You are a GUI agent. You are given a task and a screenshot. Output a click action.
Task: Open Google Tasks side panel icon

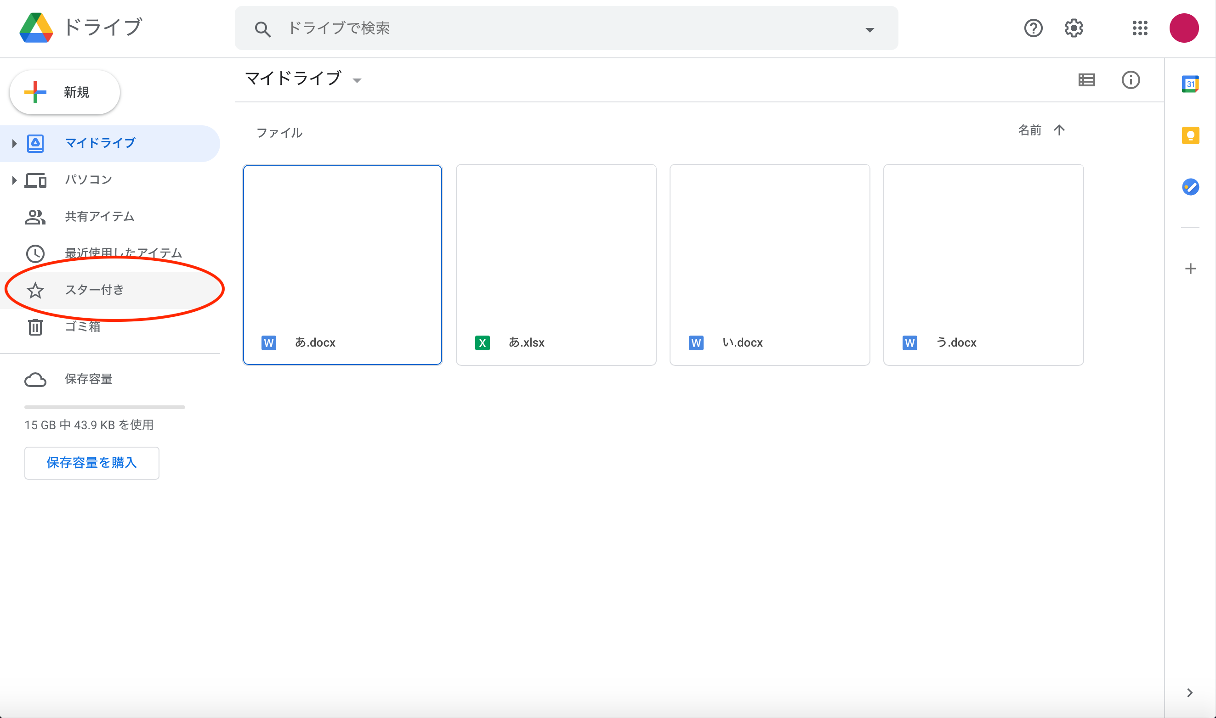(1190, 187)
